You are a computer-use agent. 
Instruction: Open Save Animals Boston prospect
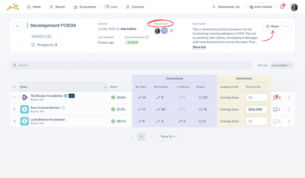(x=45, y=107)
